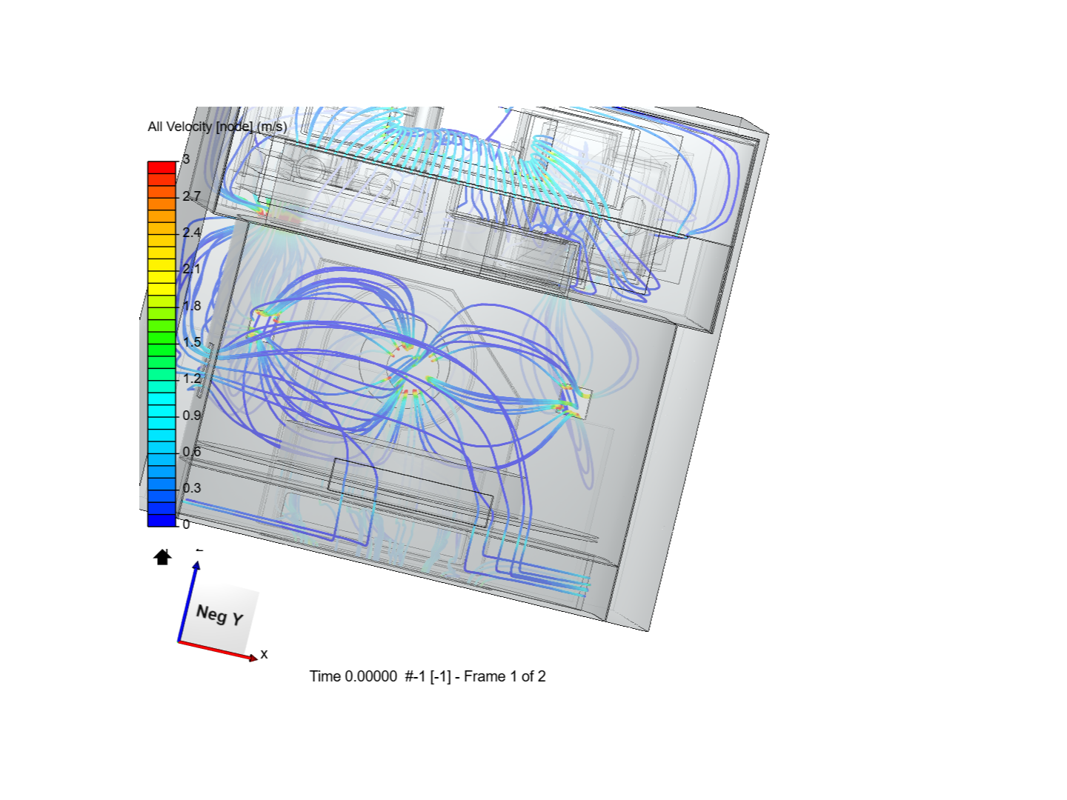Click the green legend swatch beside 1.5
The height and width of the screenshot is (800, 1067).
tap(162, 338)
